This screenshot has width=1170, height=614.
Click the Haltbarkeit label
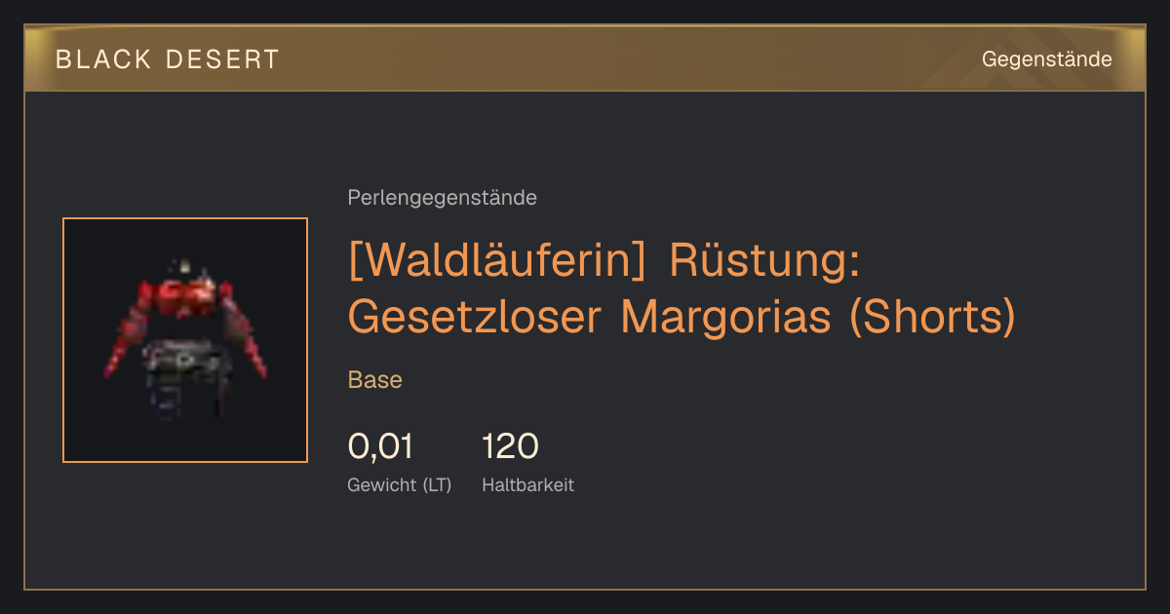527,484
